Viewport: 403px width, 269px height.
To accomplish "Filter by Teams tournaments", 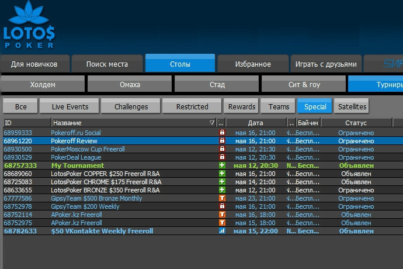I will (278, 106).
